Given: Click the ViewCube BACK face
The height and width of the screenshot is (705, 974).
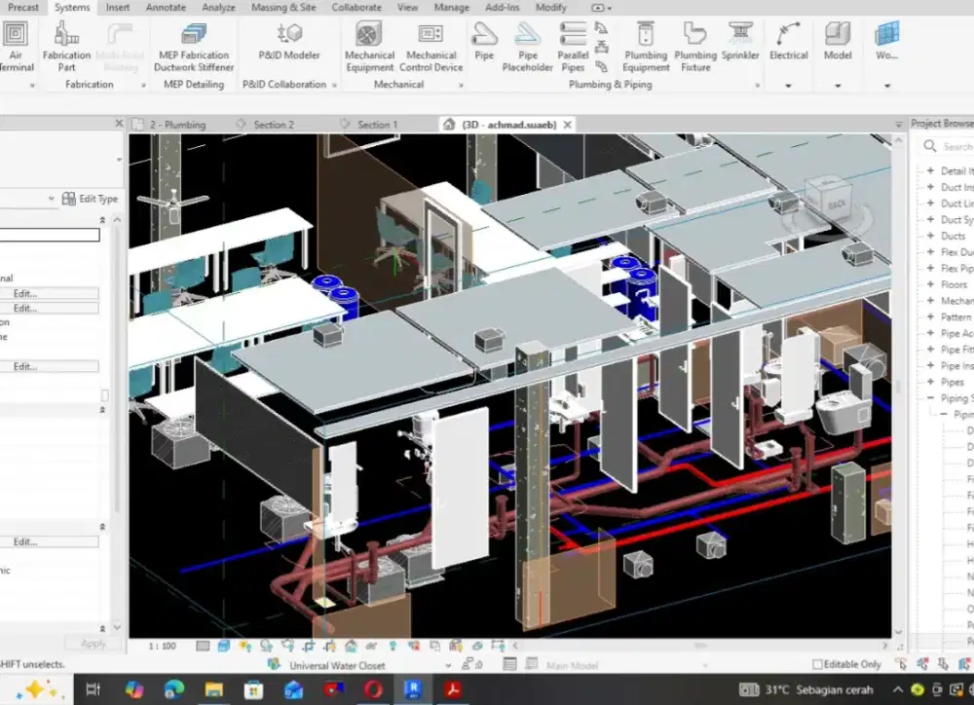Looking at the screenshot, I should coord(837,205).
